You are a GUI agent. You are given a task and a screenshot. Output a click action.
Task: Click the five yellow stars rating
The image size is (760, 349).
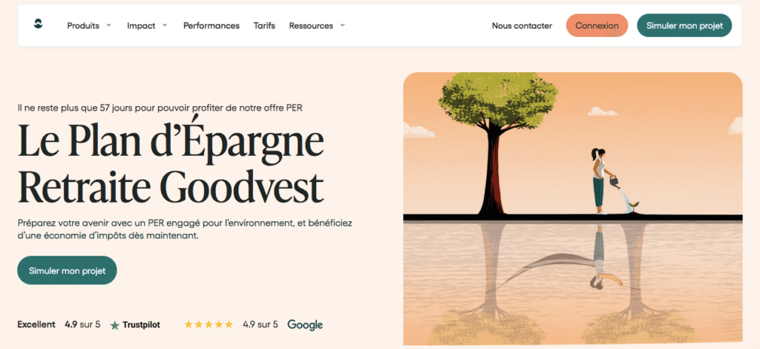209,324
